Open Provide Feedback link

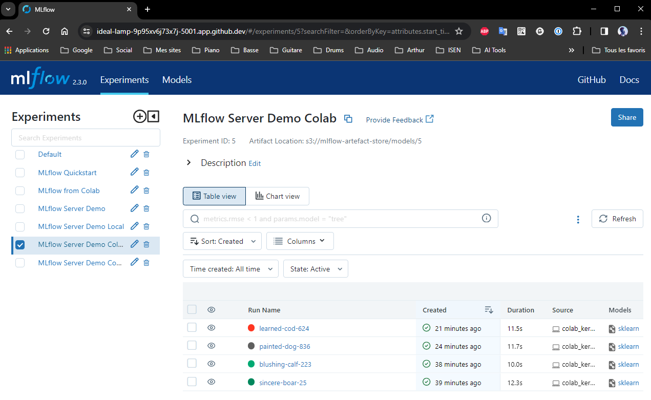[x=400, y=119]
